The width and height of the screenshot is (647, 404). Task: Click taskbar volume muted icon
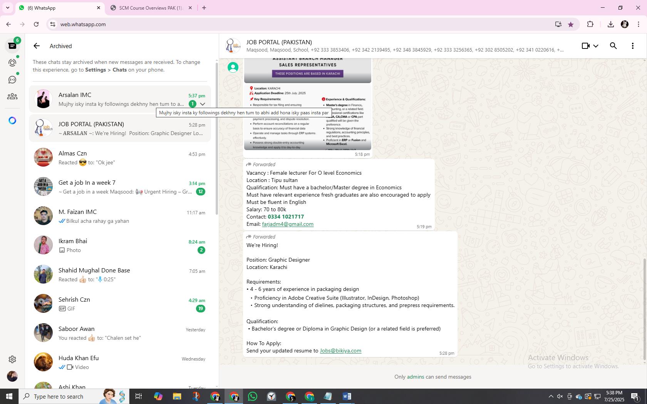(560, 396)
